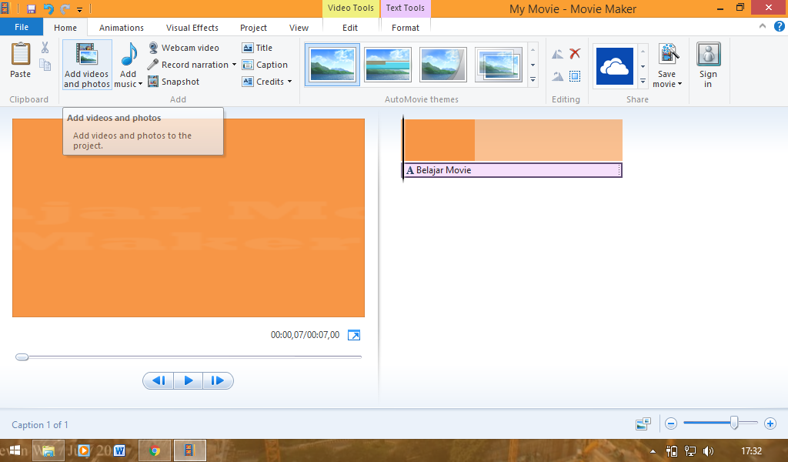Show next row of AutoMovie themes

click(533, 65)
